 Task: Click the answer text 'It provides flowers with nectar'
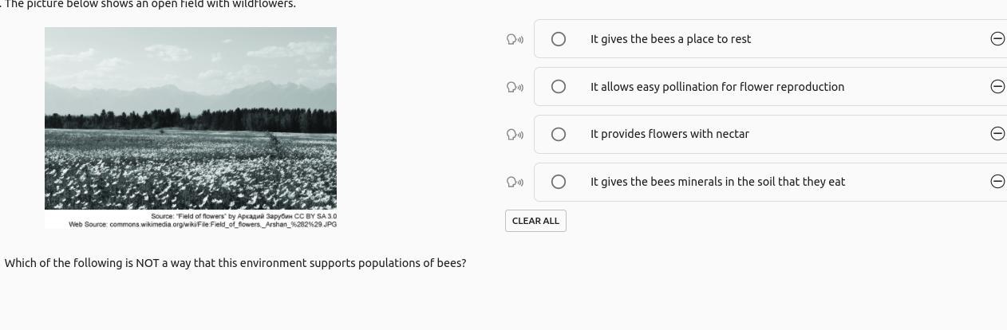pos(669,134)
